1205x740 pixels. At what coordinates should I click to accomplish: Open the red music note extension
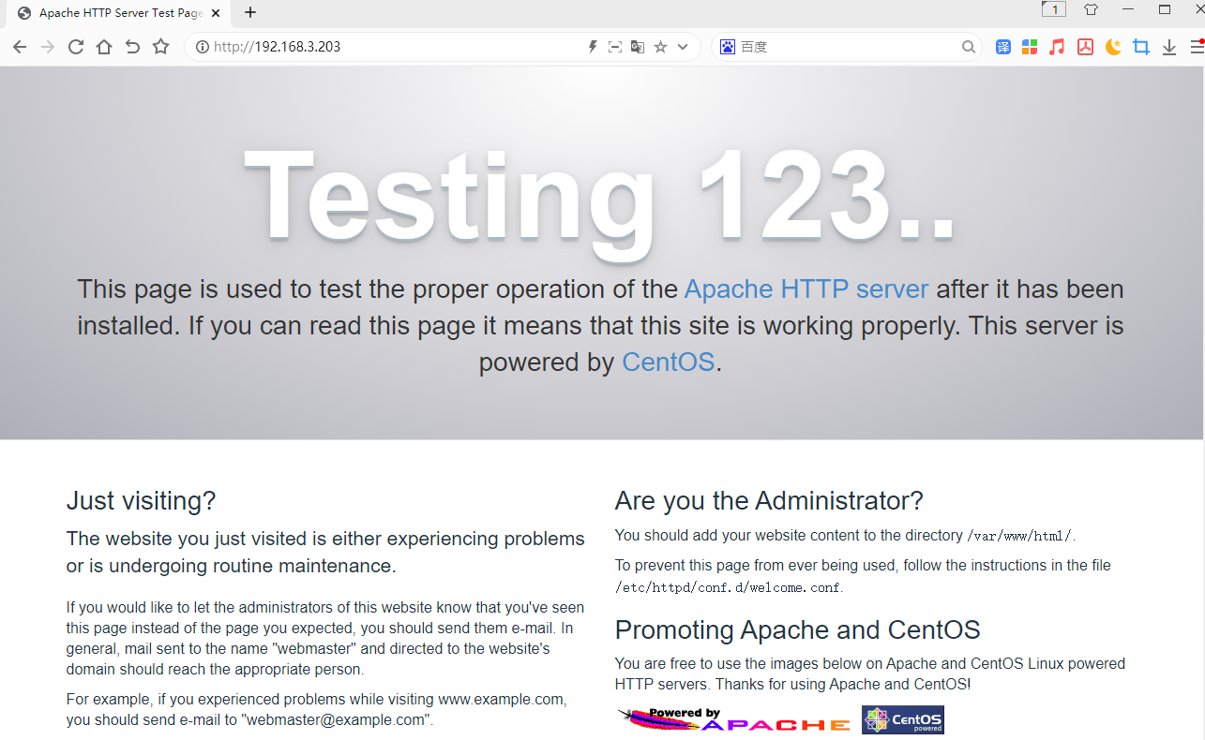1057,47
